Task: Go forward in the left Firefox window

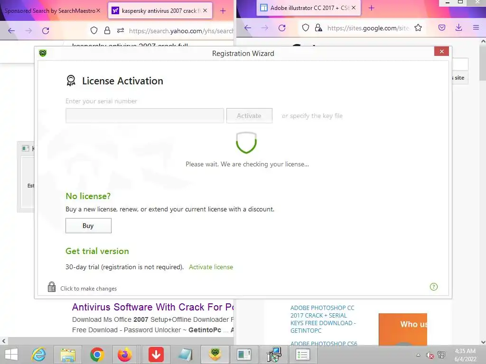Action: pyautogui.click(x=28, y=31)
